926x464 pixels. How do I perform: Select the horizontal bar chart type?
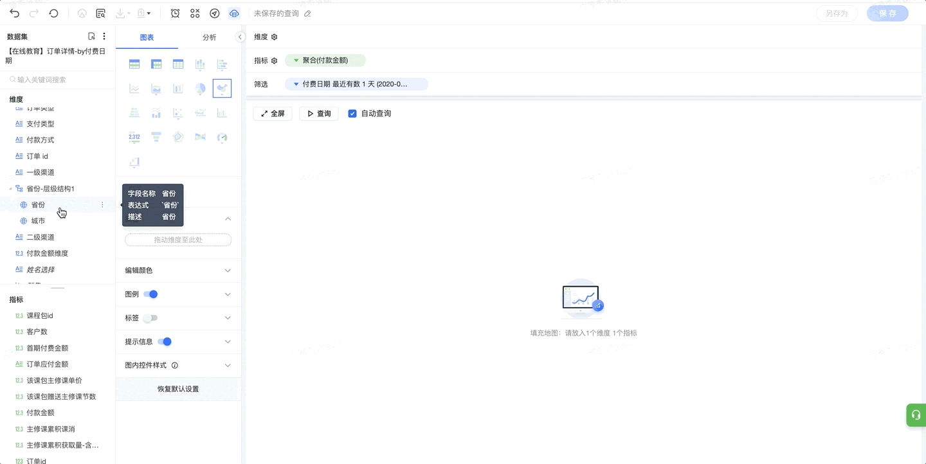(x=222, y=64)
